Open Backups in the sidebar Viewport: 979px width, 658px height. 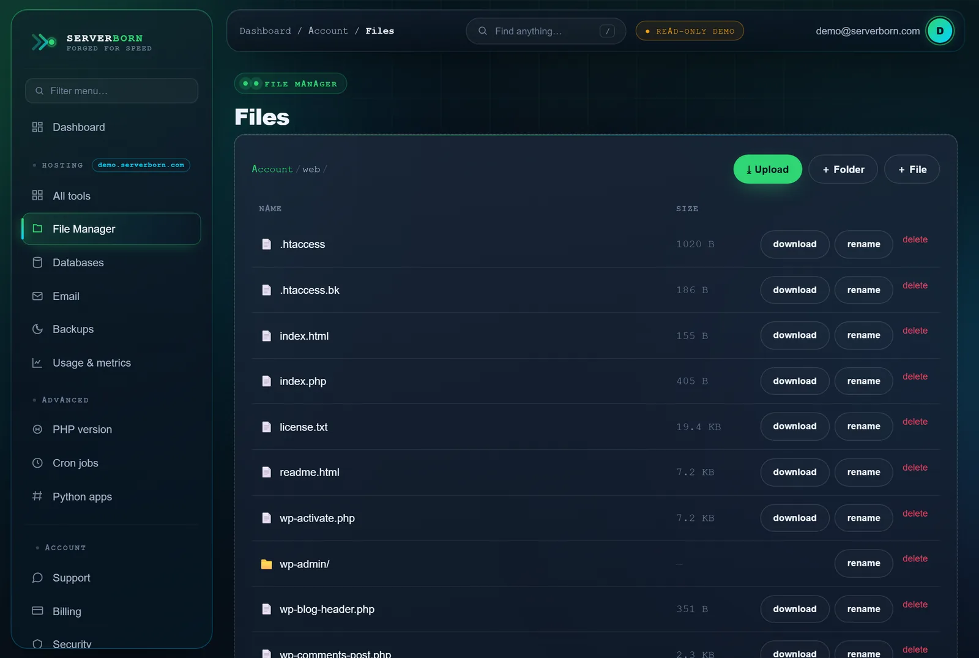[x=111, y=329]
